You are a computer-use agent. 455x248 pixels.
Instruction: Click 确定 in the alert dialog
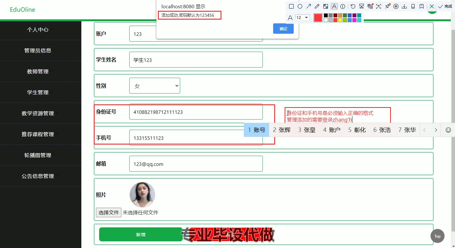click(283, 29)
